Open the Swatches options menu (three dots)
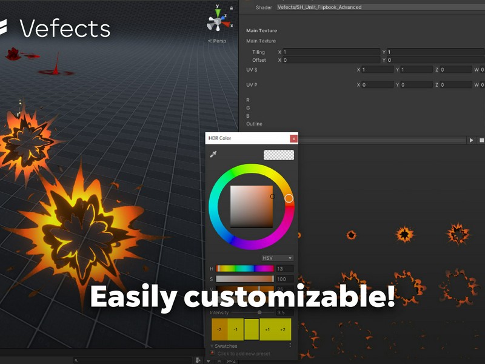 point(290,345)
